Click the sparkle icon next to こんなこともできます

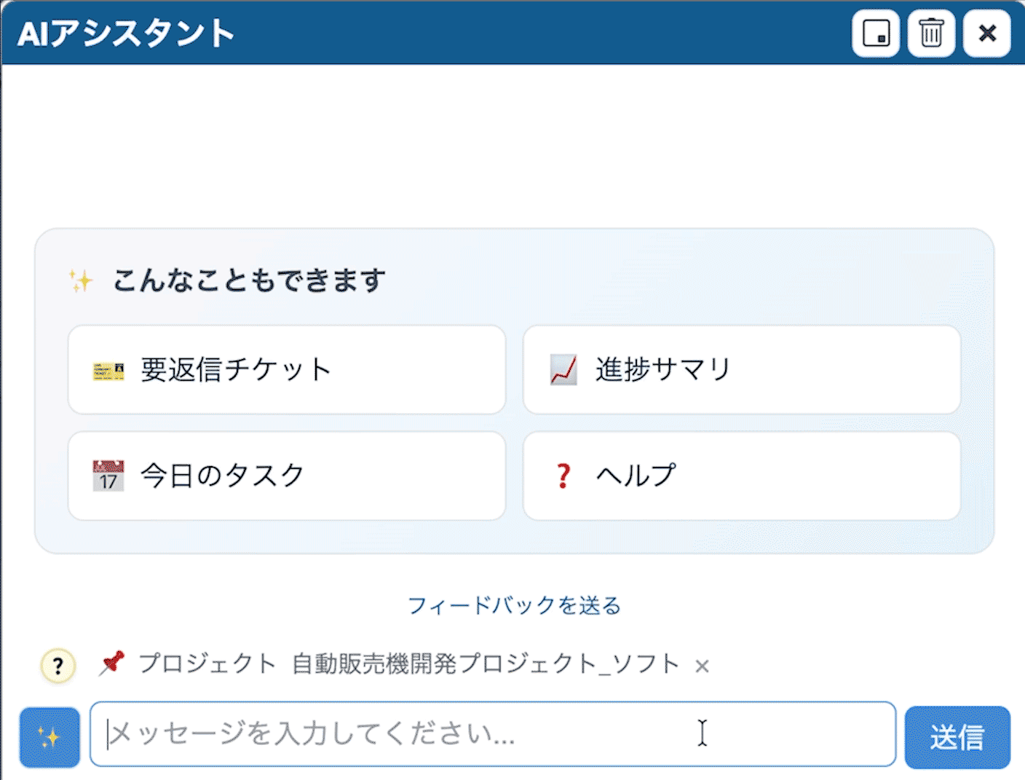pyautogui.click(x=81, y=281)
